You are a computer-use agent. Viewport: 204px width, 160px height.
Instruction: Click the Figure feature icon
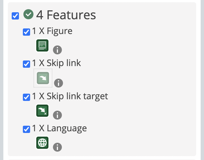click(42, 45)
